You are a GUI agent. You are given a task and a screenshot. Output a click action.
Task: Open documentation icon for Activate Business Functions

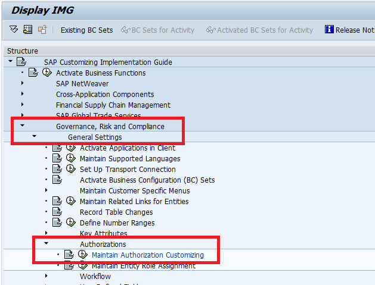[33, 73]
